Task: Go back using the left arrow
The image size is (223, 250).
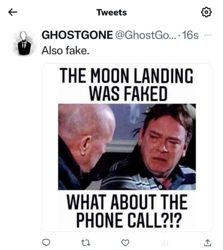Action: click(13, 12)
